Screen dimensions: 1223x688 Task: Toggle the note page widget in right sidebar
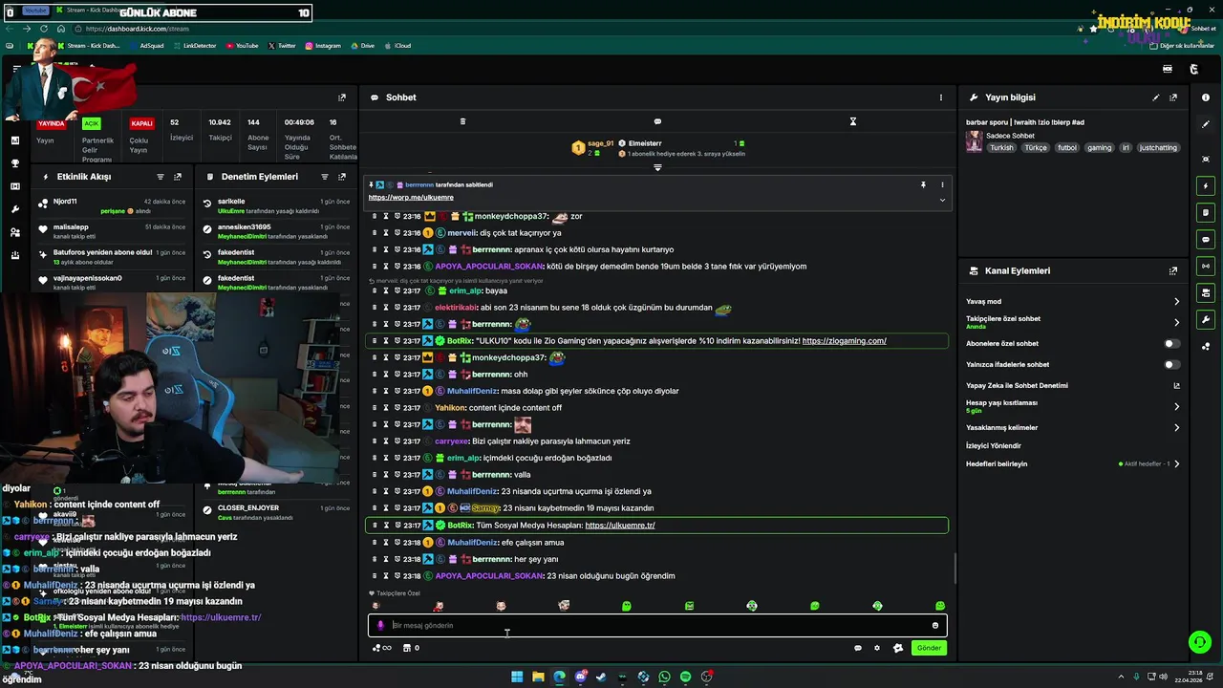click(1206, 212)
